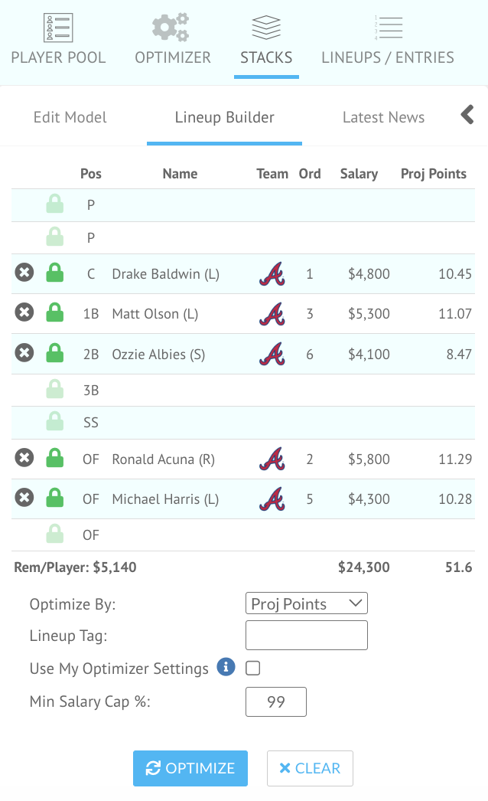Open the Optimize By dropdown
This screenshot has width=488, height=801.
(306, 603)
